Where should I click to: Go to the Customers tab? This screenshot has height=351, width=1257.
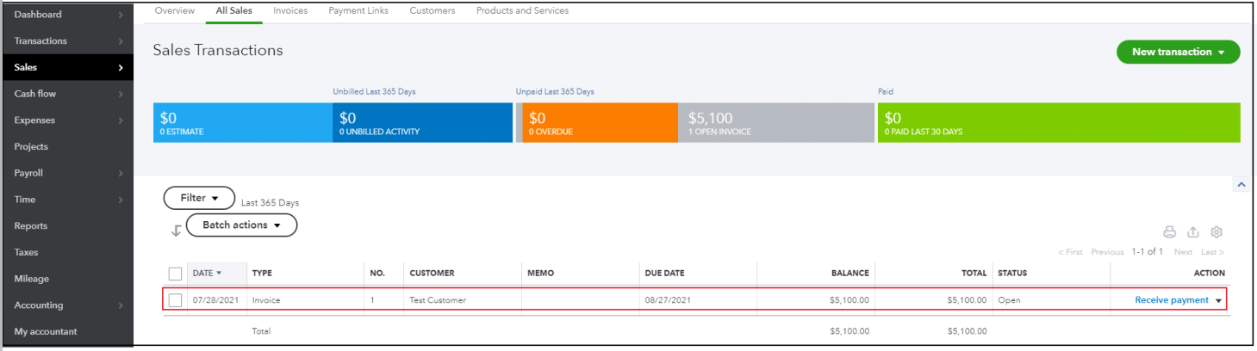pos(432,11)
